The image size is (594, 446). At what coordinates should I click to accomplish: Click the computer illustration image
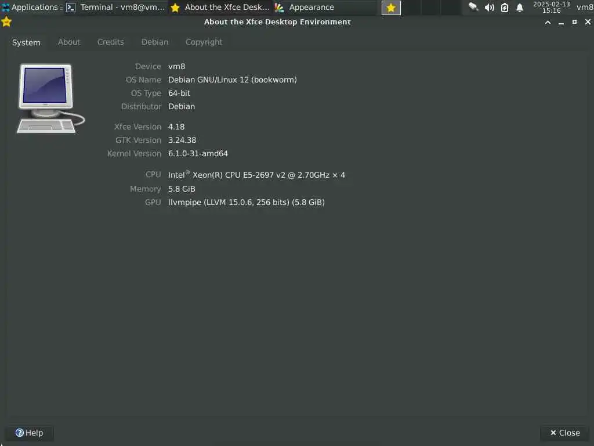coord(51,99)
